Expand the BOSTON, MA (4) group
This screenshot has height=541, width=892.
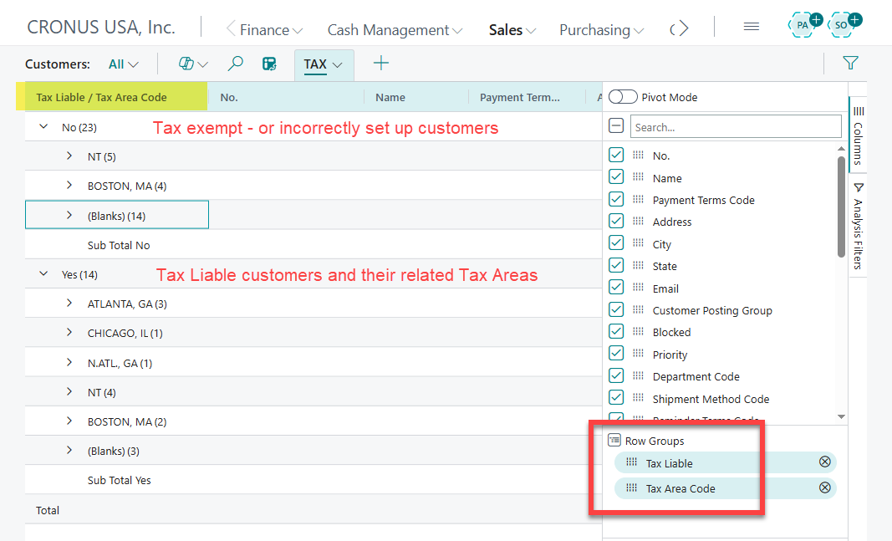(x=68, y=185)
